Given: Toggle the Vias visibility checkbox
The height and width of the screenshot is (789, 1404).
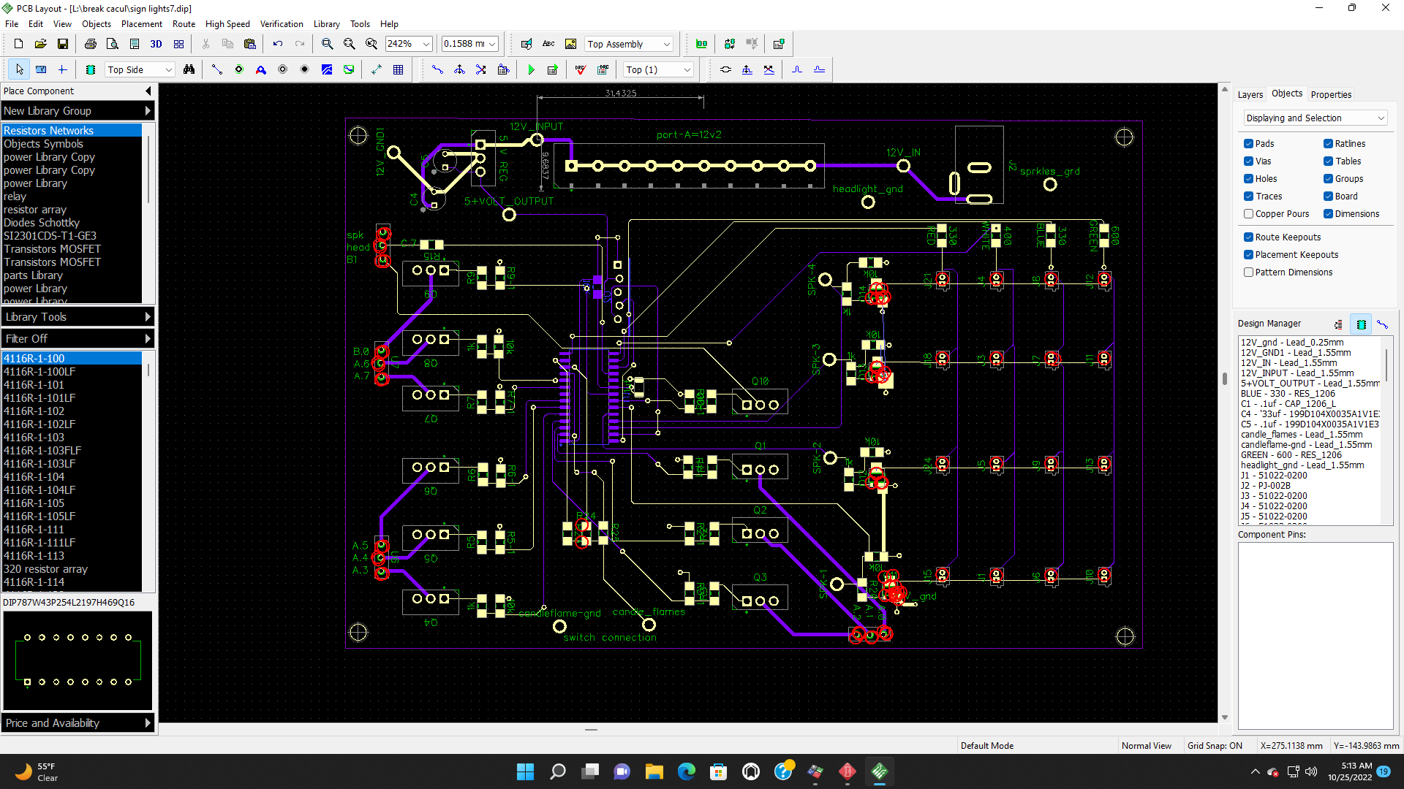Looking at the screenshot, I should click(x=1249, y=161).
